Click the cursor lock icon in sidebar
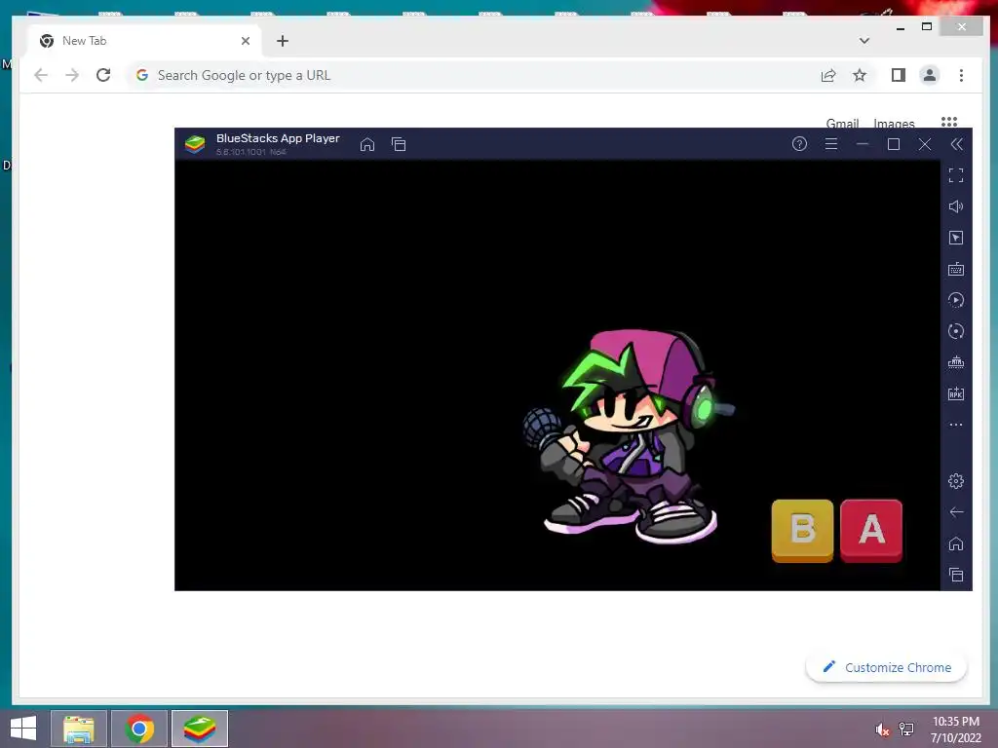 click(956, 238)
